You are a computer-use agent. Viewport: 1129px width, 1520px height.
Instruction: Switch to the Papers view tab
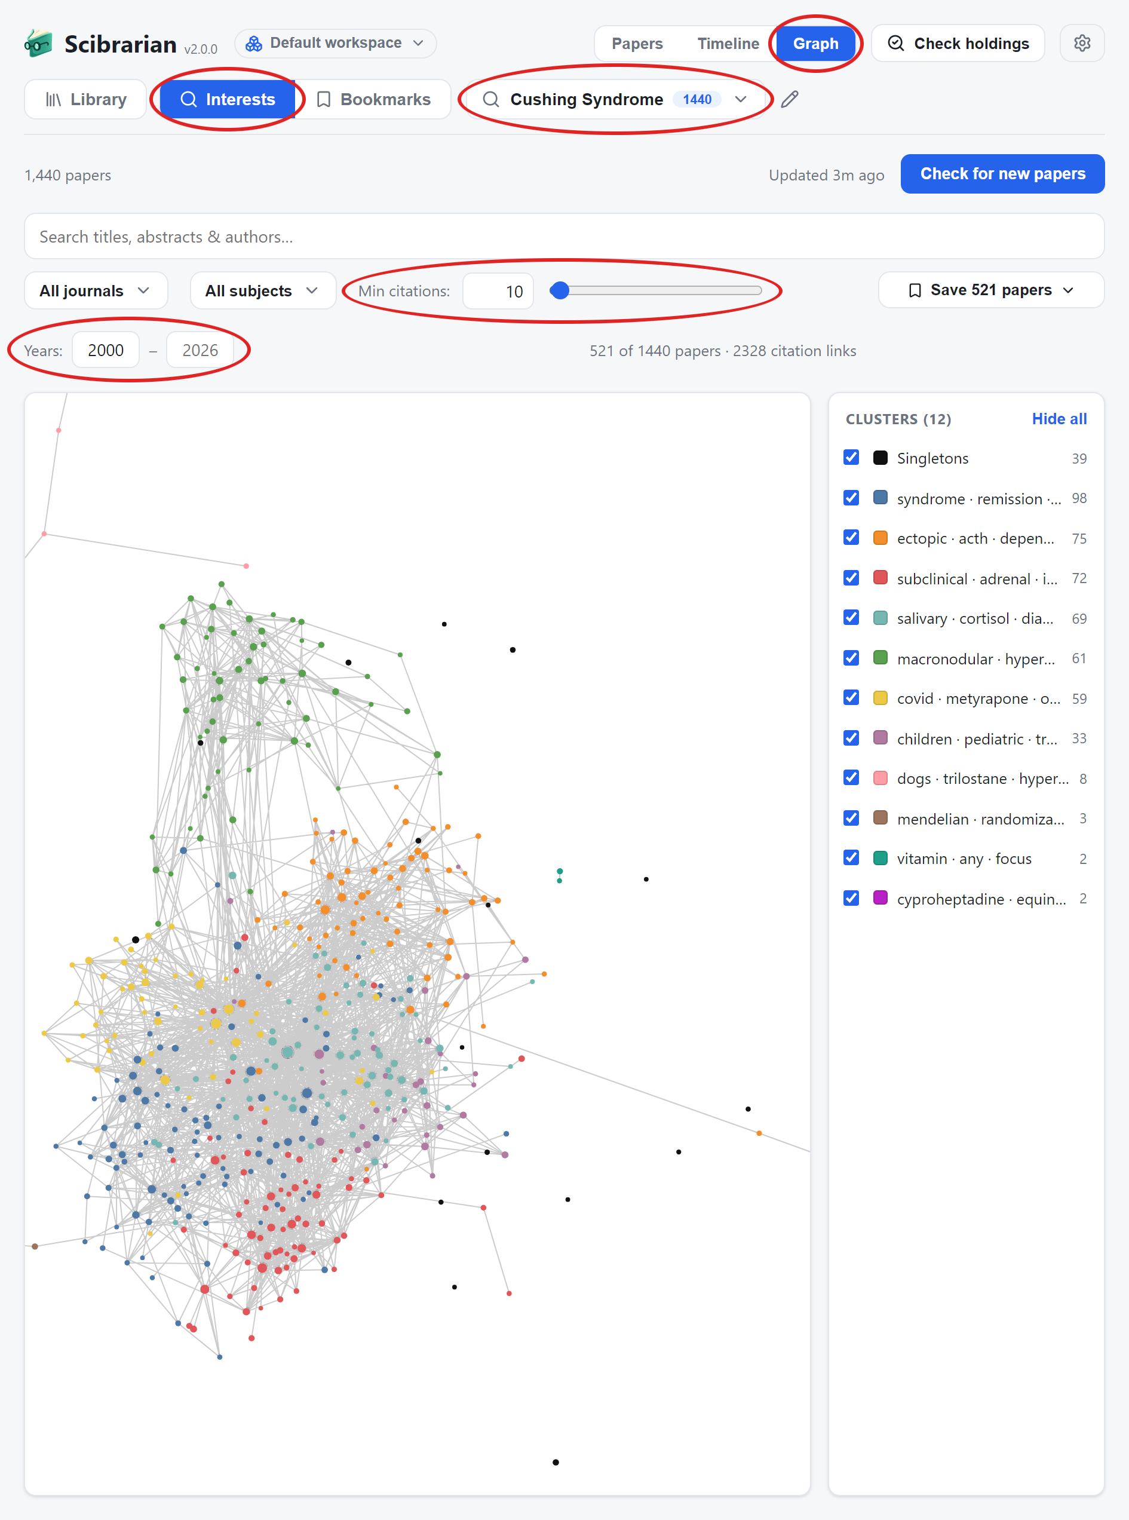[637, 44]
